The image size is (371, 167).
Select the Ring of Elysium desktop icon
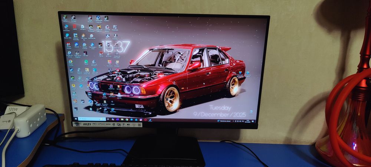coord(98,111)
